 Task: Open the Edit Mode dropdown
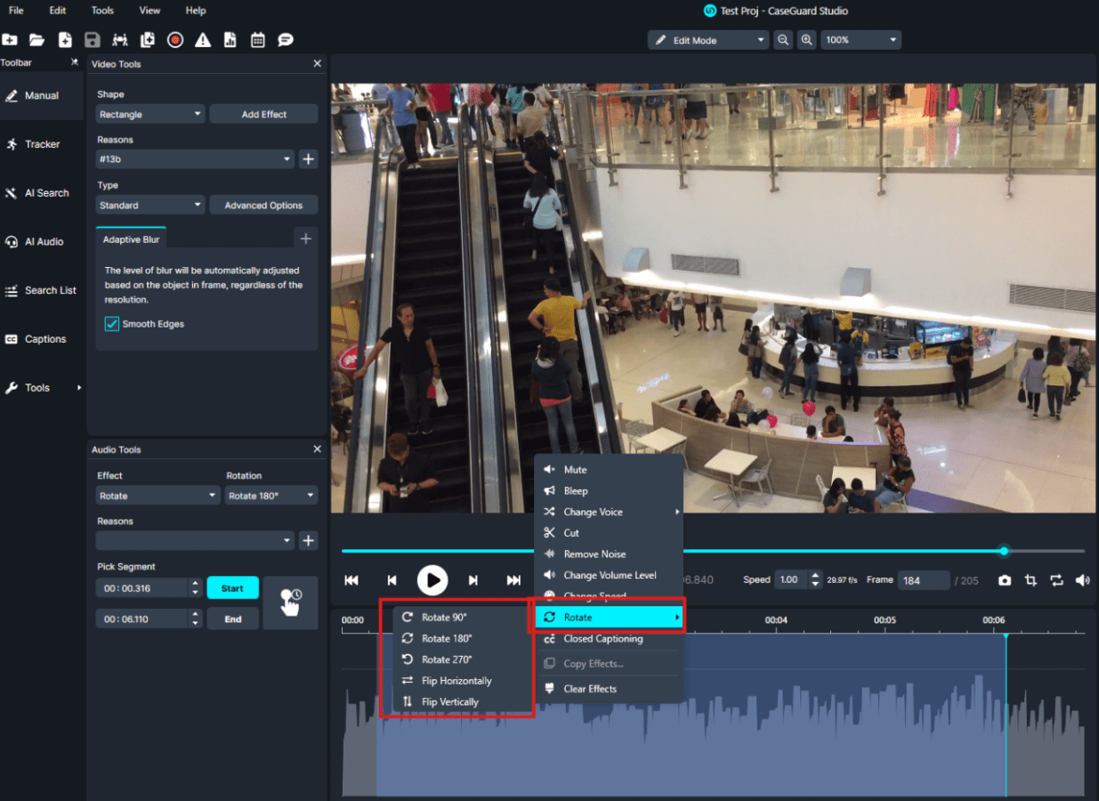(707, 40)
